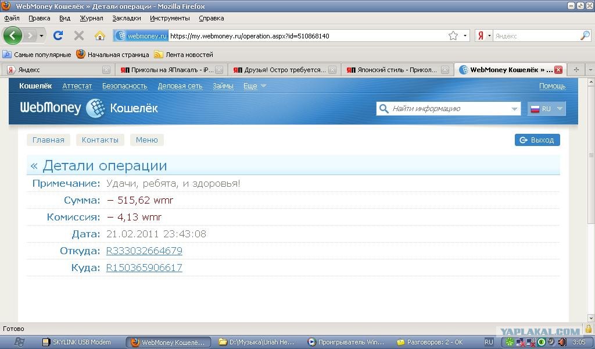Bookmark this page with the star icon

coord(453,35)
